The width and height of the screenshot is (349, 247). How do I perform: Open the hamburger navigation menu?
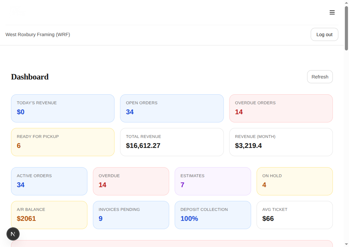click(x=332, y=12)
